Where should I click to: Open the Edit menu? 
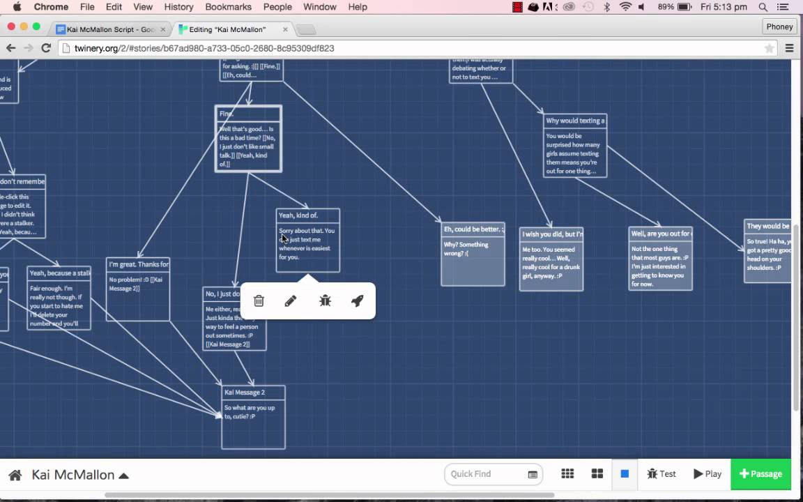coord(114,7)
